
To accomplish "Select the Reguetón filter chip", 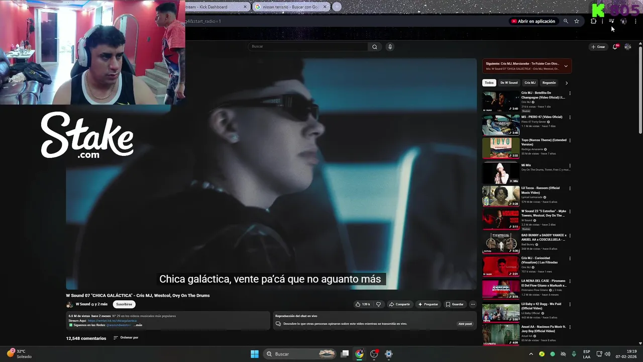I will pos(549,83).
